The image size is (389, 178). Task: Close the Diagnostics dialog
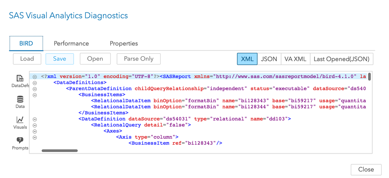coord(366,169)
